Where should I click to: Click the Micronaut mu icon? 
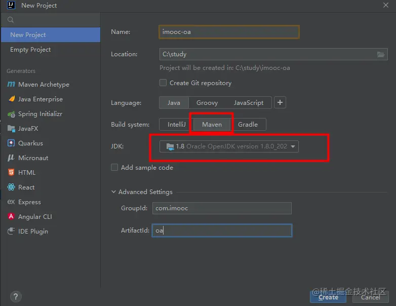coord(11,158)
